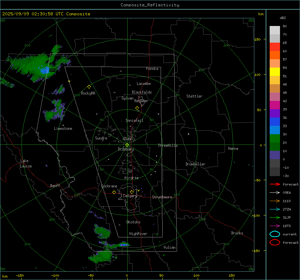
Task: Pick the purple 39 dBZ legend swatch
Action: click(x=275, y=113)
